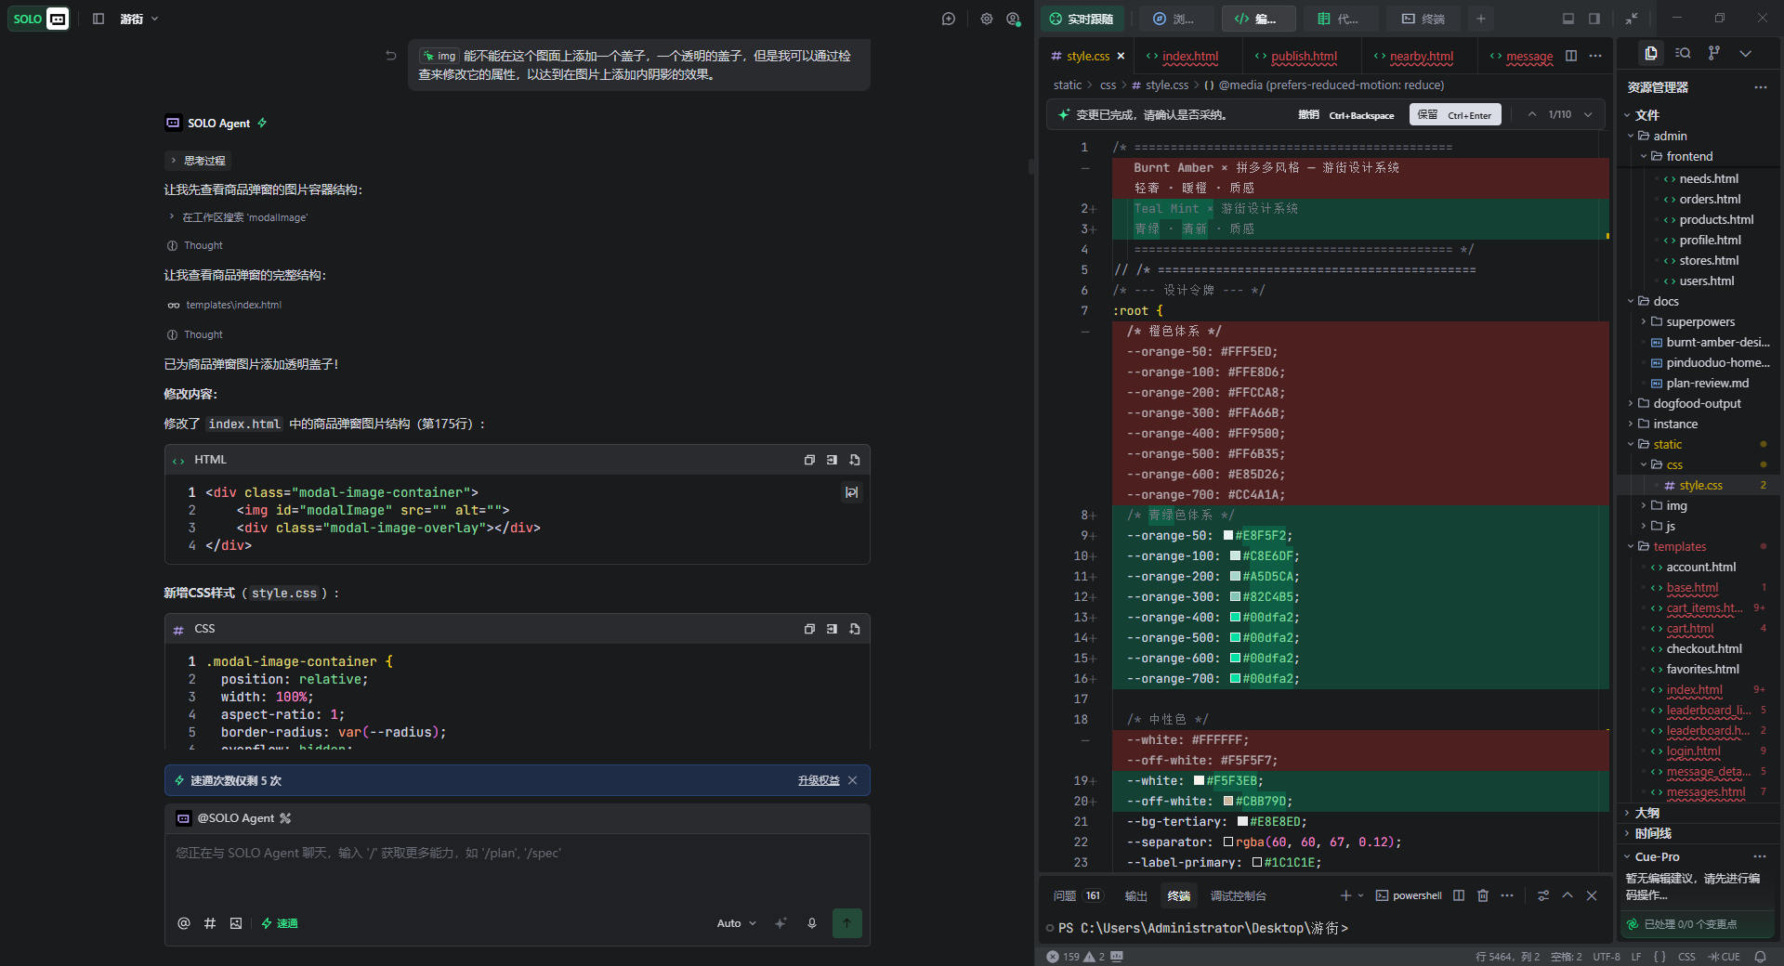This screenshot has height=966, width=1784.
Task: Toggle the bottom panel layout icon
Action: (1568, 19)
